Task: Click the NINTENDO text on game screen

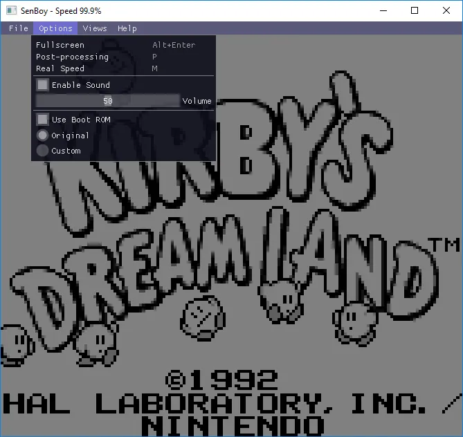Action: pos(233,426)
